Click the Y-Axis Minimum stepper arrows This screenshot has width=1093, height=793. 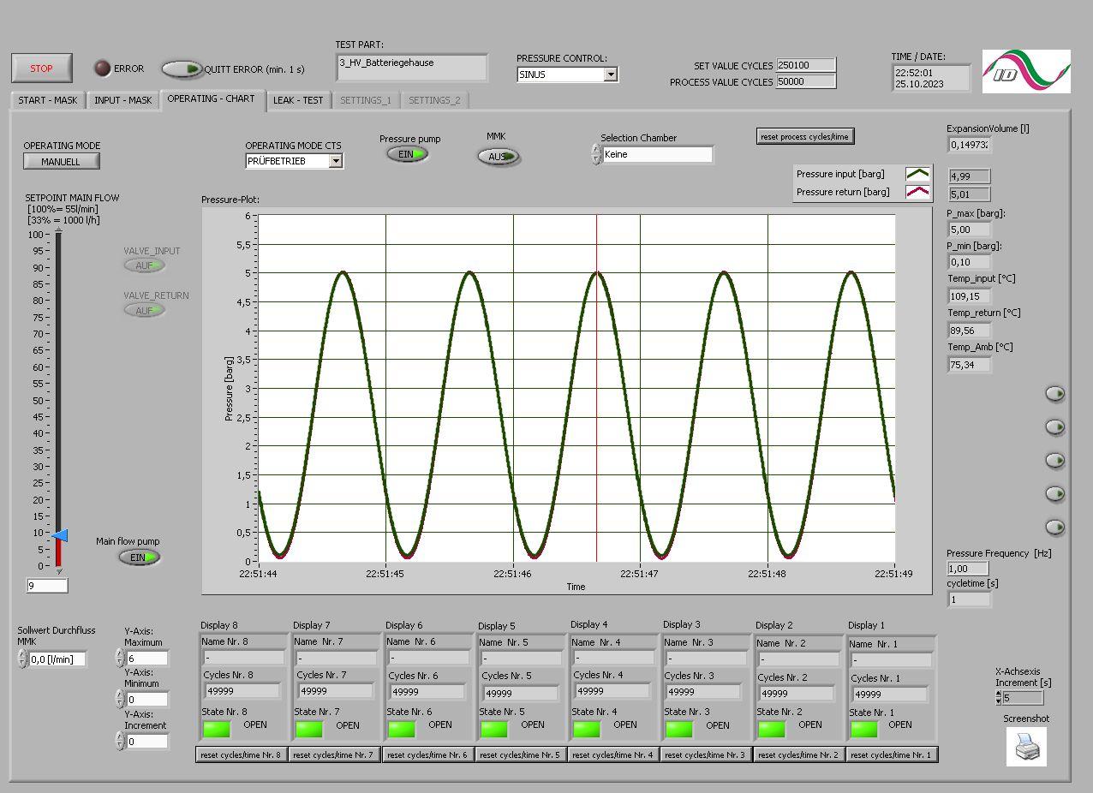120,700
